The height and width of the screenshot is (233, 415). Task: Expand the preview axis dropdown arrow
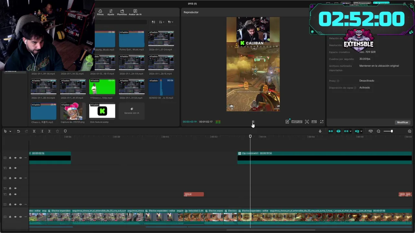tap(361, 131)
